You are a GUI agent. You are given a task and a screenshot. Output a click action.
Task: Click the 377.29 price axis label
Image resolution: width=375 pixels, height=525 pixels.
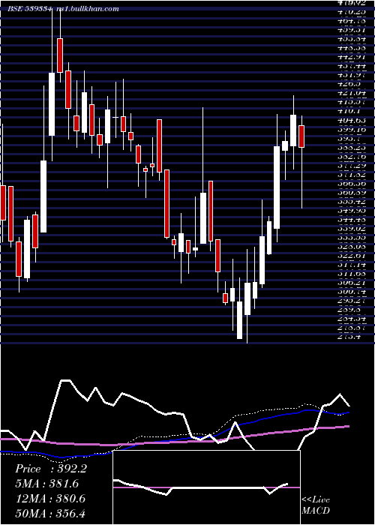pos(352,166)
